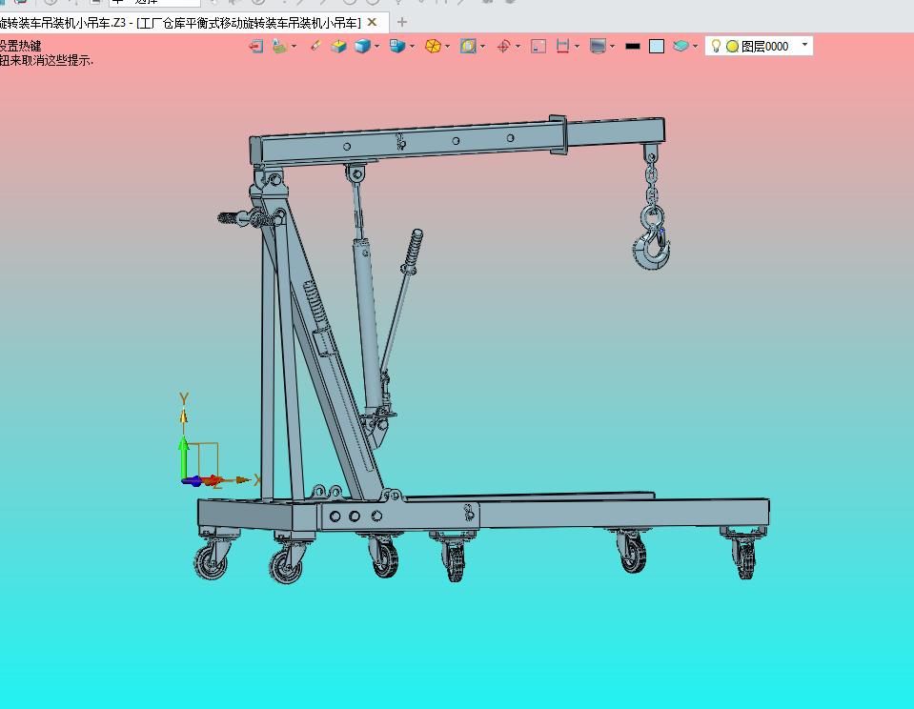Screen dimensions: 914x709
Task: Open the view-orientation box dropdown arrow
Action: pyautogui.click(x=412, y=46)
